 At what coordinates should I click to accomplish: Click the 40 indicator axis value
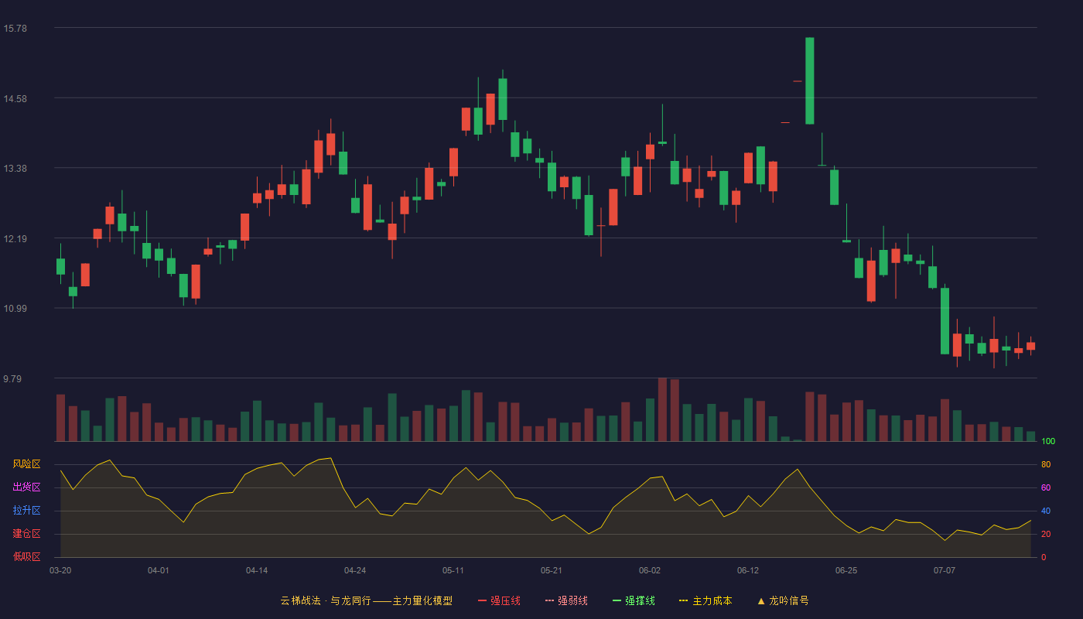point(1046,511)
